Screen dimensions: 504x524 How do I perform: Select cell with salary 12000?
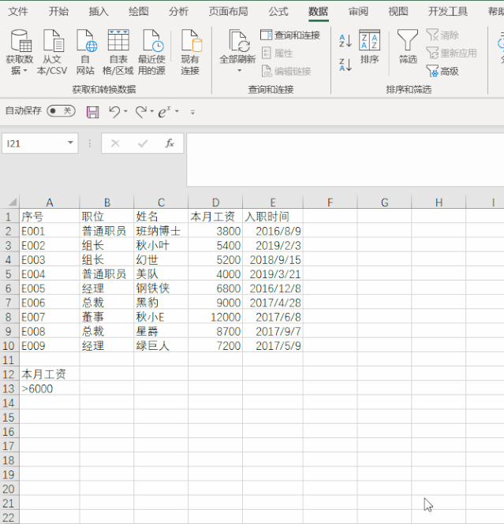click(215, 317)
